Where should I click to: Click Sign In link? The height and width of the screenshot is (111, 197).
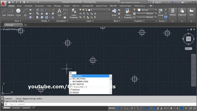158,2
